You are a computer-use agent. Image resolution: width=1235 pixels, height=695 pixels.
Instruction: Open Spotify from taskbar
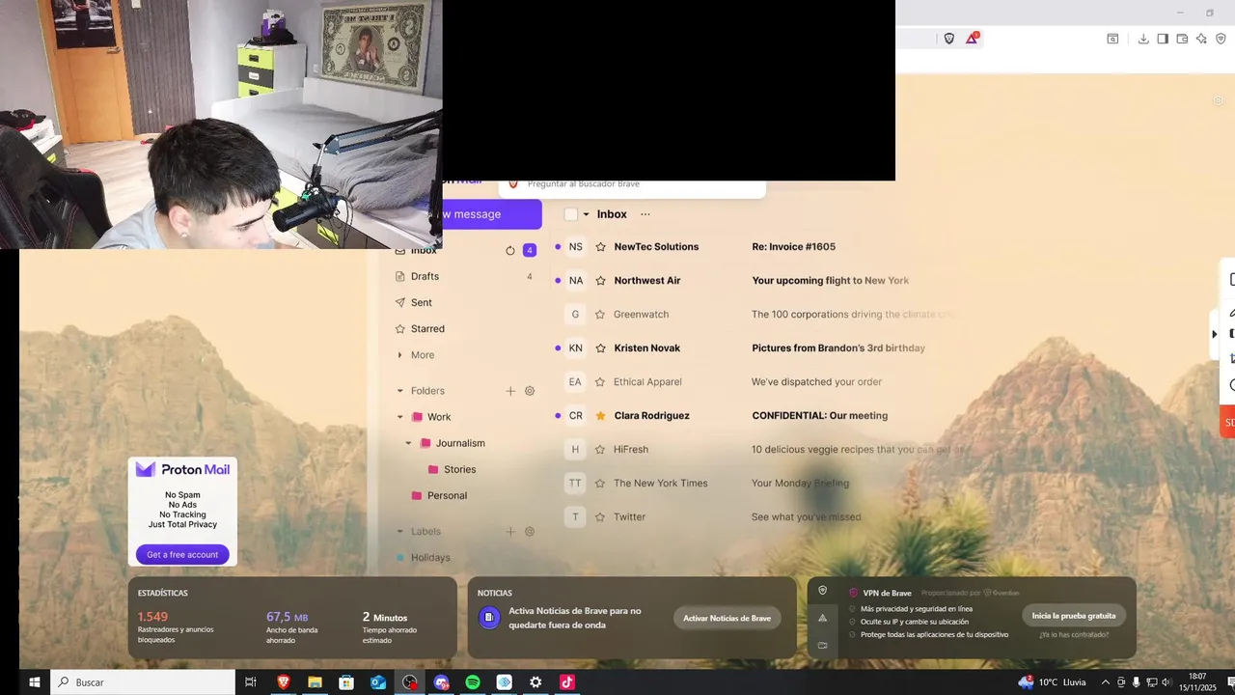(x=473, y=682)
